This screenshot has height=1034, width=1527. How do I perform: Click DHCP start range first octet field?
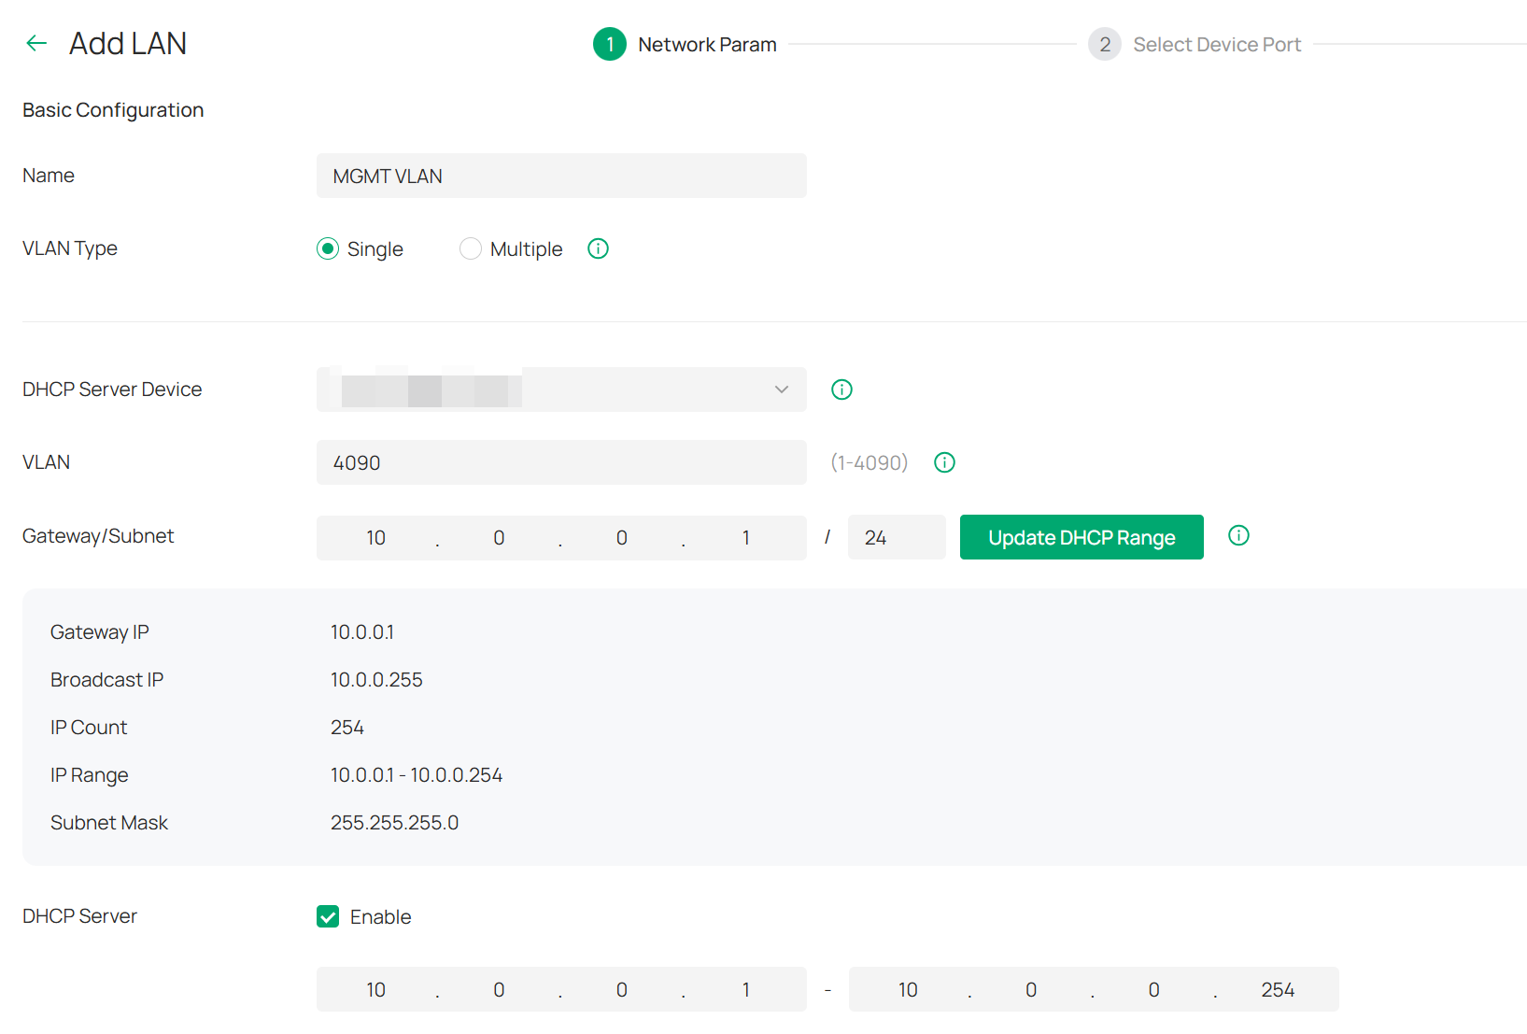coord(376,990)
